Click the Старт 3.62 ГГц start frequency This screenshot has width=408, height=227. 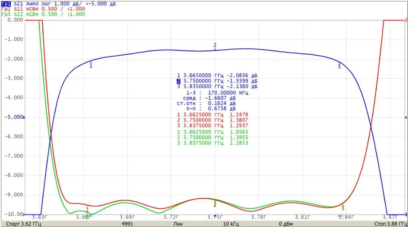tap(24, 224)
